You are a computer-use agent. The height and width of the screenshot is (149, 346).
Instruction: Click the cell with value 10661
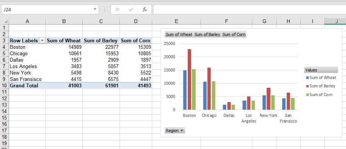tap(64, 53)
